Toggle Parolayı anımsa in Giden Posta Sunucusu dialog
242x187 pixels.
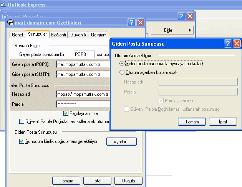[x=161, y=101]
